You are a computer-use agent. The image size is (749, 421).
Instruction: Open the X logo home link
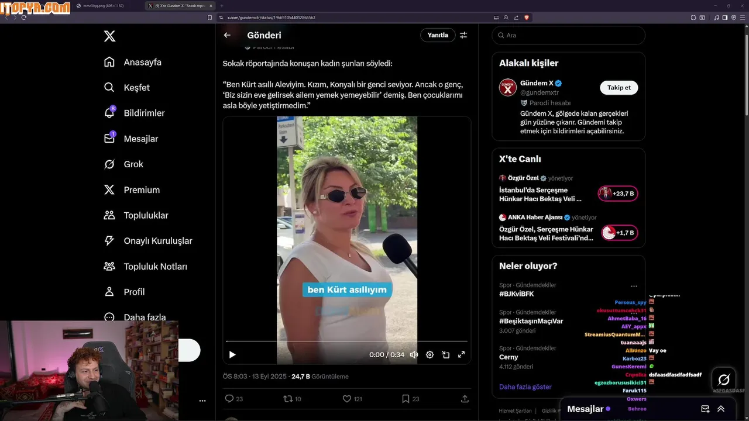click(109, 36)
